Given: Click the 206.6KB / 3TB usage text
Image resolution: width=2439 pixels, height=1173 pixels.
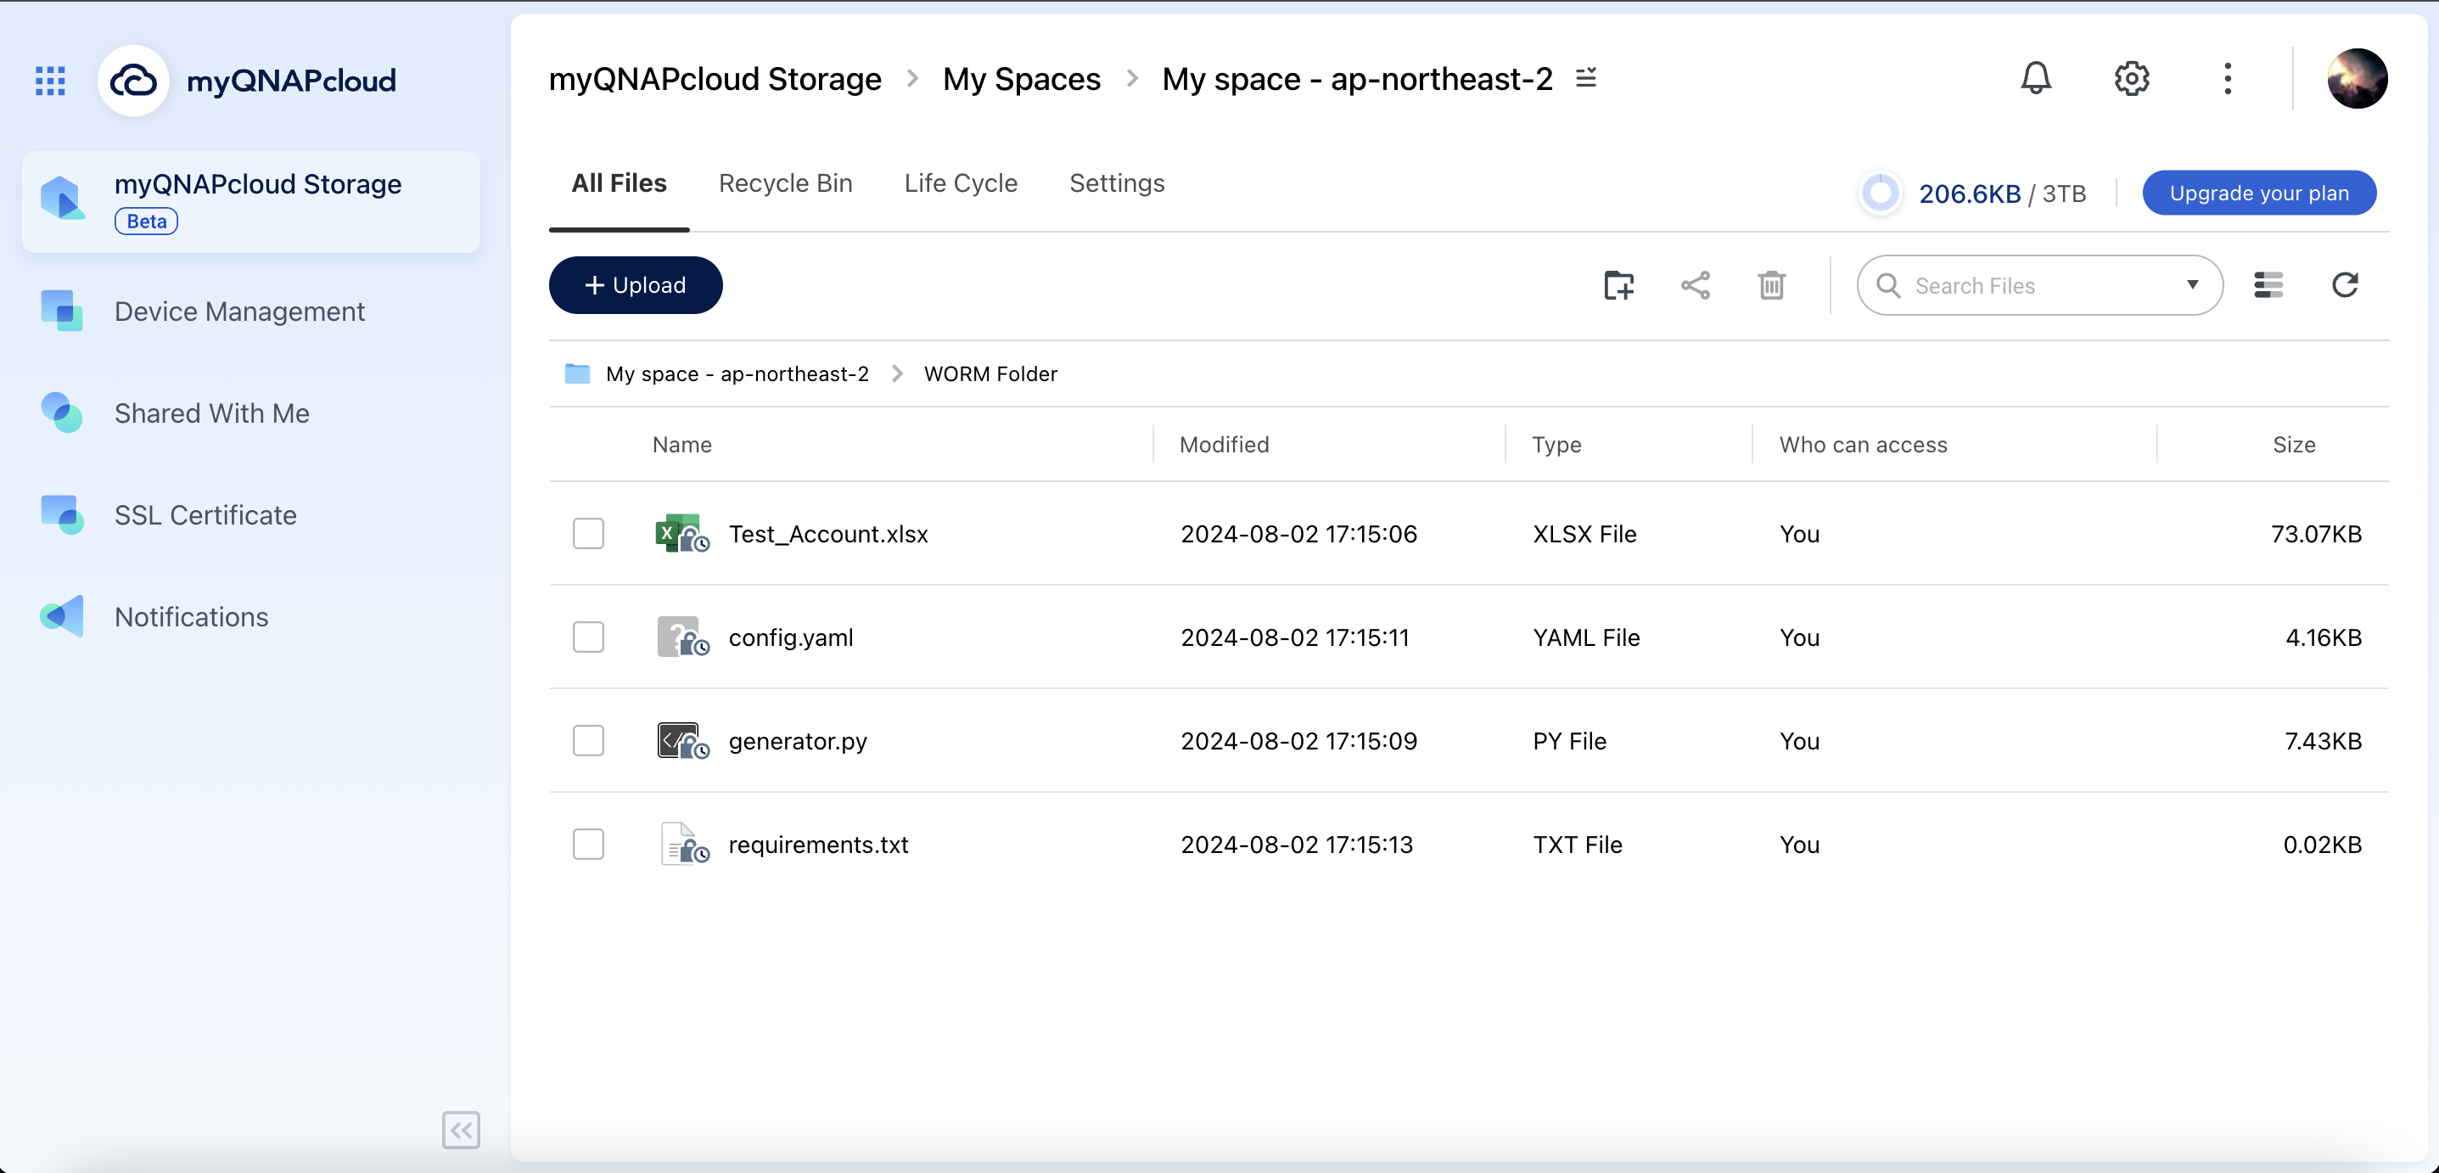Looking at the screenshot, I should click(x=2003, y=194).
